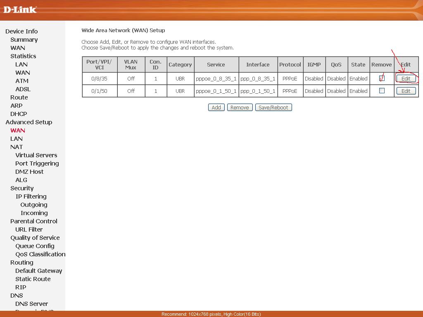Check Remove box for pppoe_0_8_35_1
The width and height of the screenshot is (423, 317).
coord(382,78)
